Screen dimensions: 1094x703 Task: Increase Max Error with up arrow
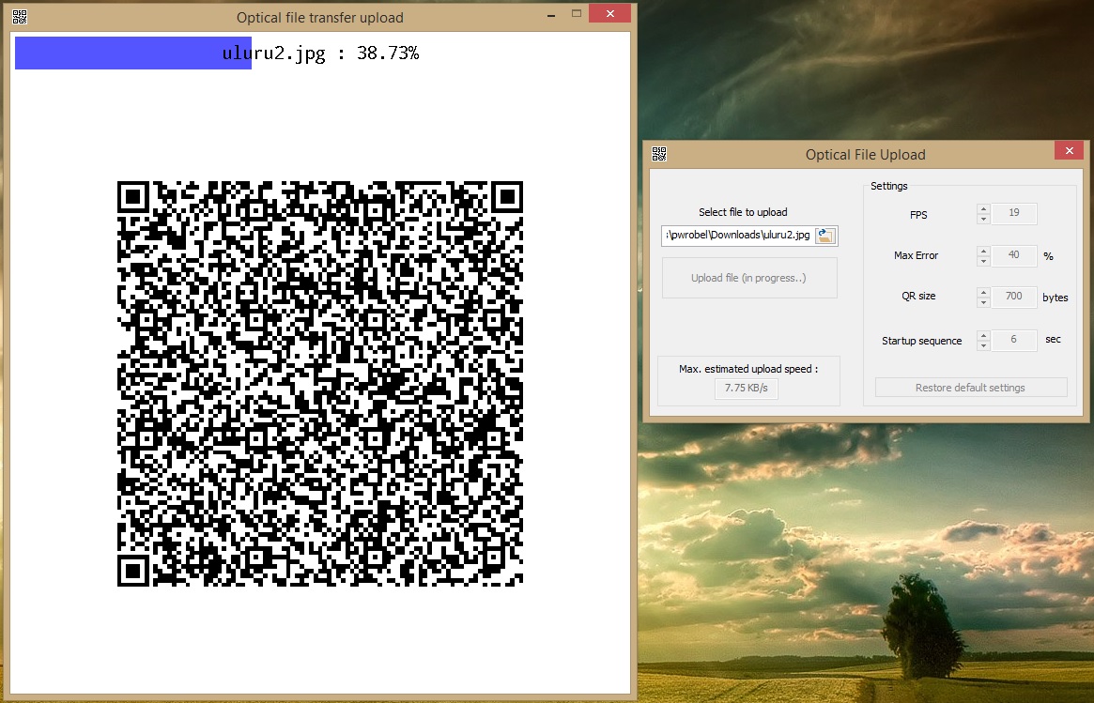(983, 251)
